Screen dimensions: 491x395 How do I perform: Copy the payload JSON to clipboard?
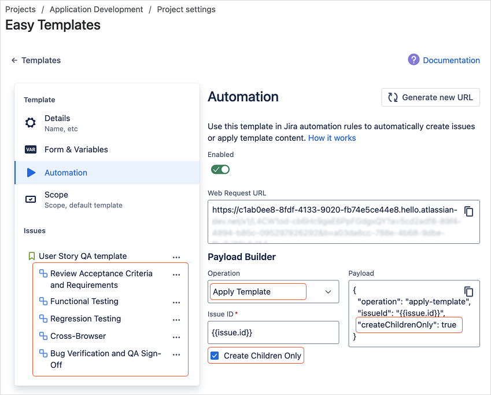(x=469, y=291)
